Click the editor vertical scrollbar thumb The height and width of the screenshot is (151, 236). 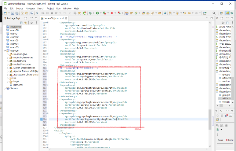(x=210, y=119)
